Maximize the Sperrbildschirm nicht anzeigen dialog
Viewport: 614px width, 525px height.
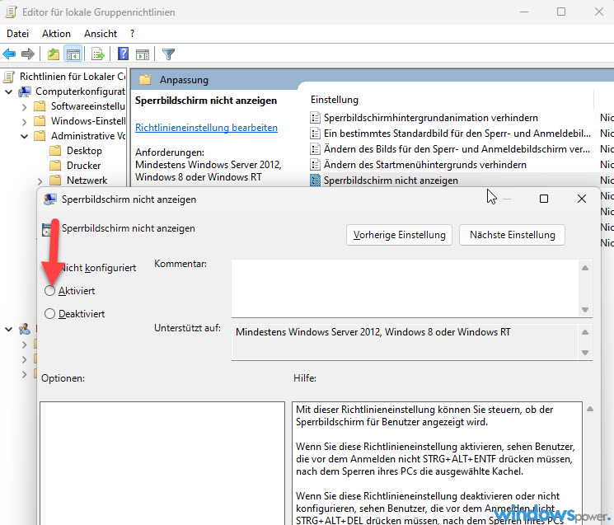tap(543, 199)
